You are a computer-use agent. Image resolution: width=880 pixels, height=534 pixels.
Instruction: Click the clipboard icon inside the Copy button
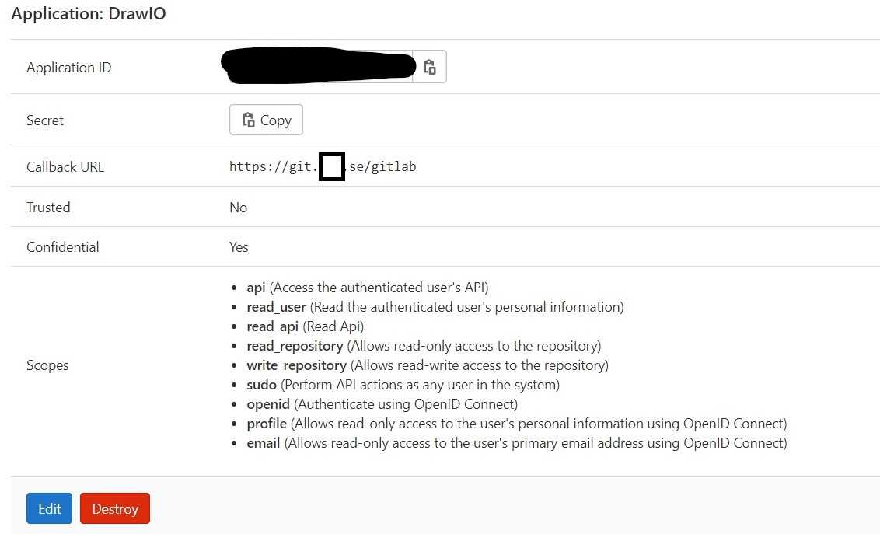(249, 120)
